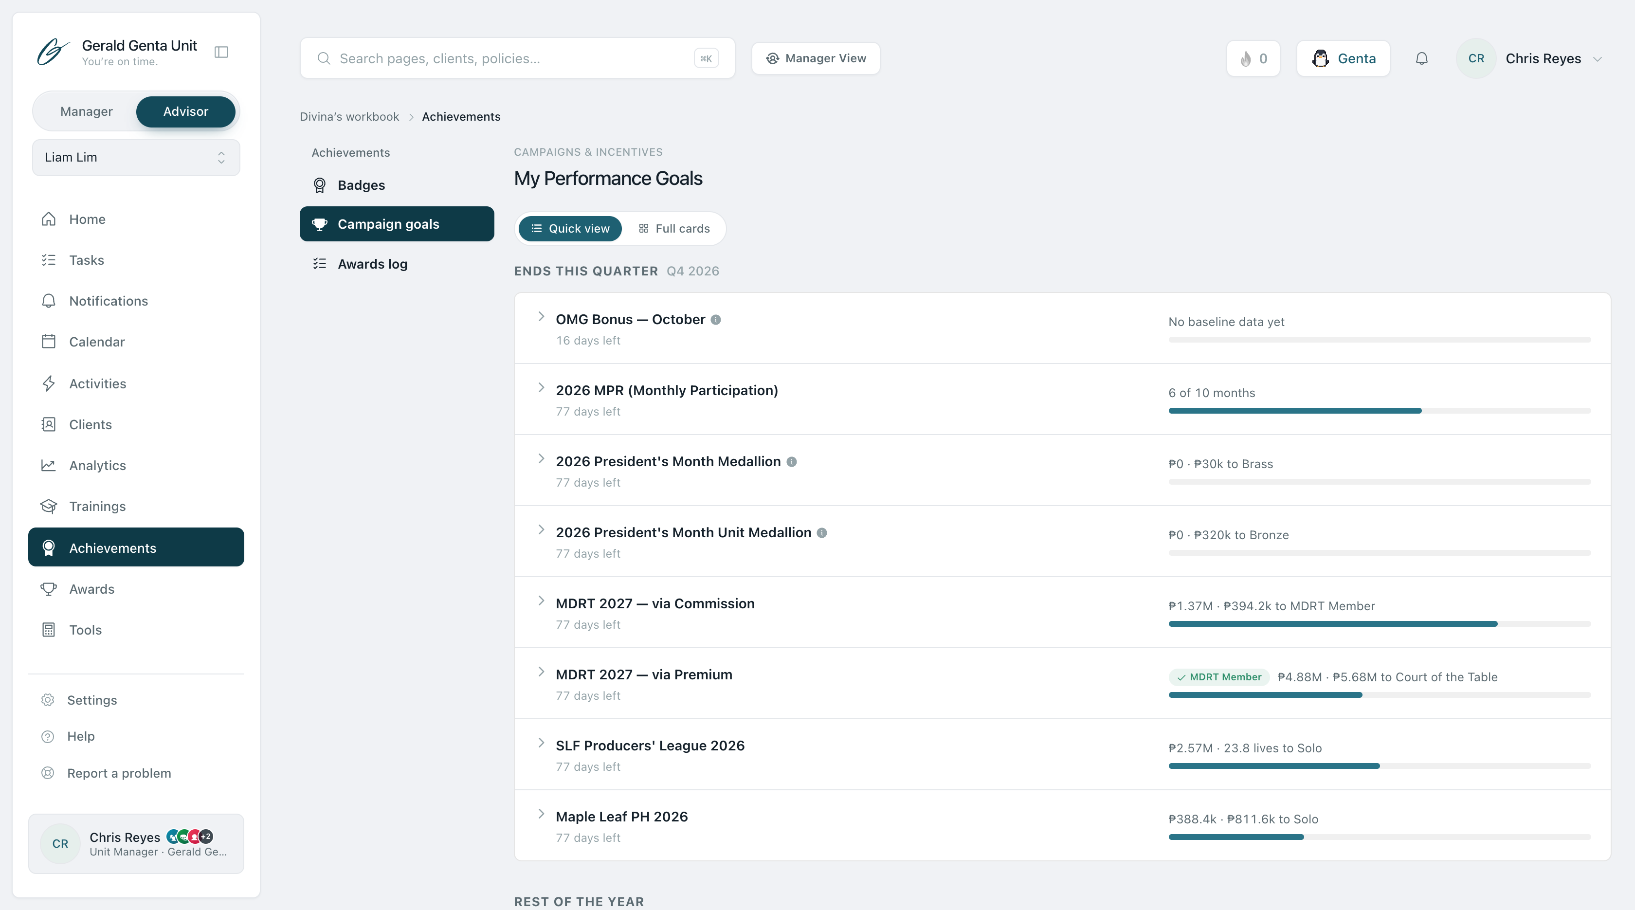The image size is (1635, 910).
Task: Open Badges in Achievements submenu
Action: tap(397, 185)
